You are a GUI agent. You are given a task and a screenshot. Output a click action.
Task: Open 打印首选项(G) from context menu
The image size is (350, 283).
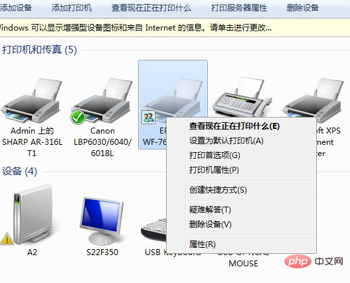tap(215, 155)
